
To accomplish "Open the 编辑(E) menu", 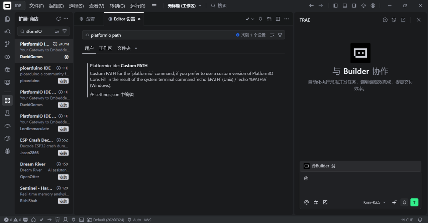I will pos(57,6).
